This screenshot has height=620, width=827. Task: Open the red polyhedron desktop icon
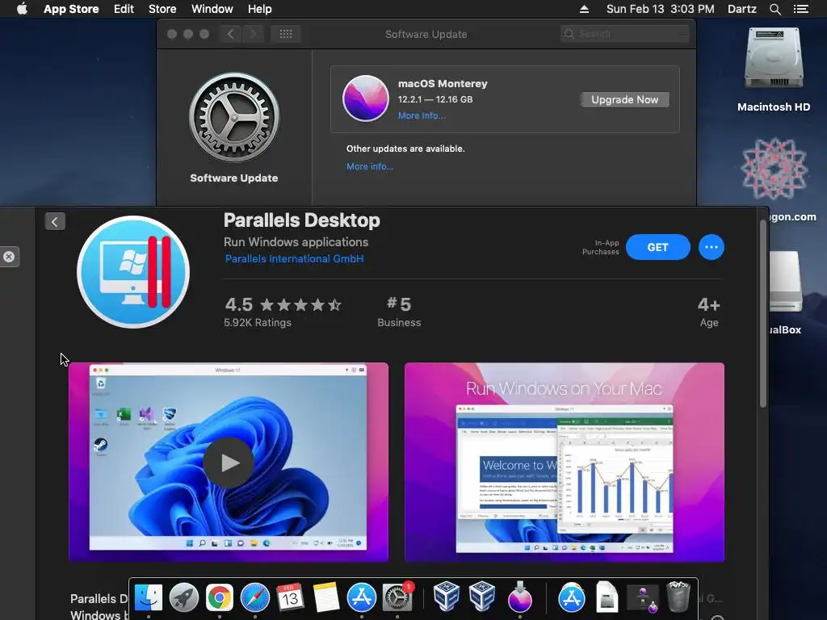click(x=775, y=169)
